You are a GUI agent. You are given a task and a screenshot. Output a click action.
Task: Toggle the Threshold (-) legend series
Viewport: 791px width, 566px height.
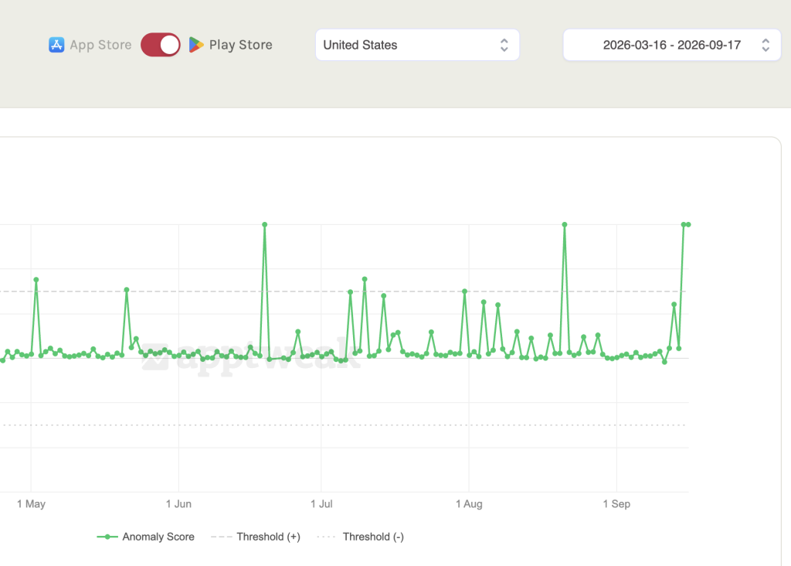point(360,537)
